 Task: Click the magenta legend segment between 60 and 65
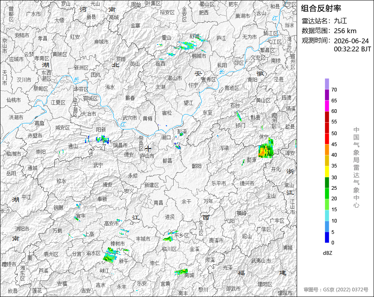327,106
